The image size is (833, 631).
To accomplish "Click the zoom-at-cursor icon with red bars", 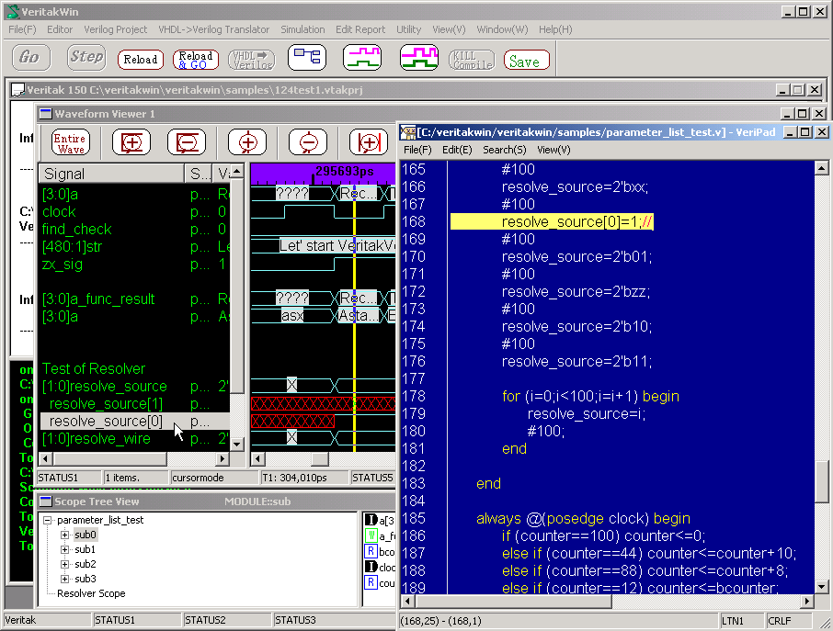I will (x=369, y=142).
